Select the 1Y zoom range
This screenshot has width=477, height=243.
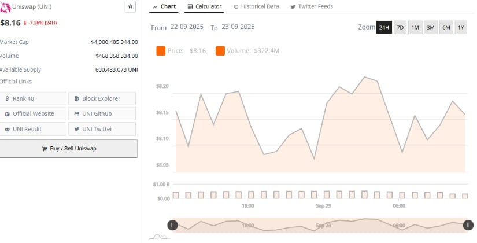461,27
